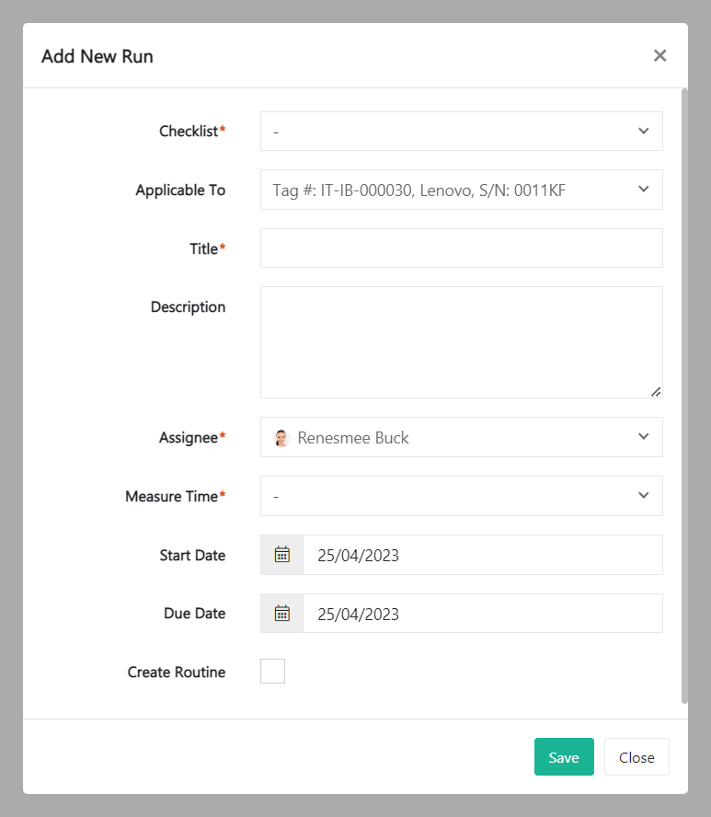This screenshot has width=711, height=817.
Task: Click the Renesmee Buck name text
Action: pos(353,438)
